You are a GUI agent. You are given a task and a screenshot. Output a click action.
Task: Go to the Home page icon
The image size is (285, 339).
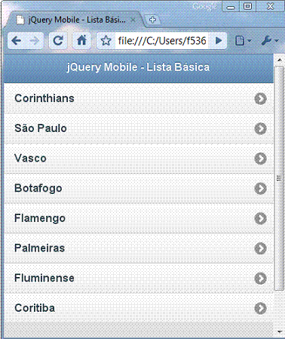tap(81, 41)
